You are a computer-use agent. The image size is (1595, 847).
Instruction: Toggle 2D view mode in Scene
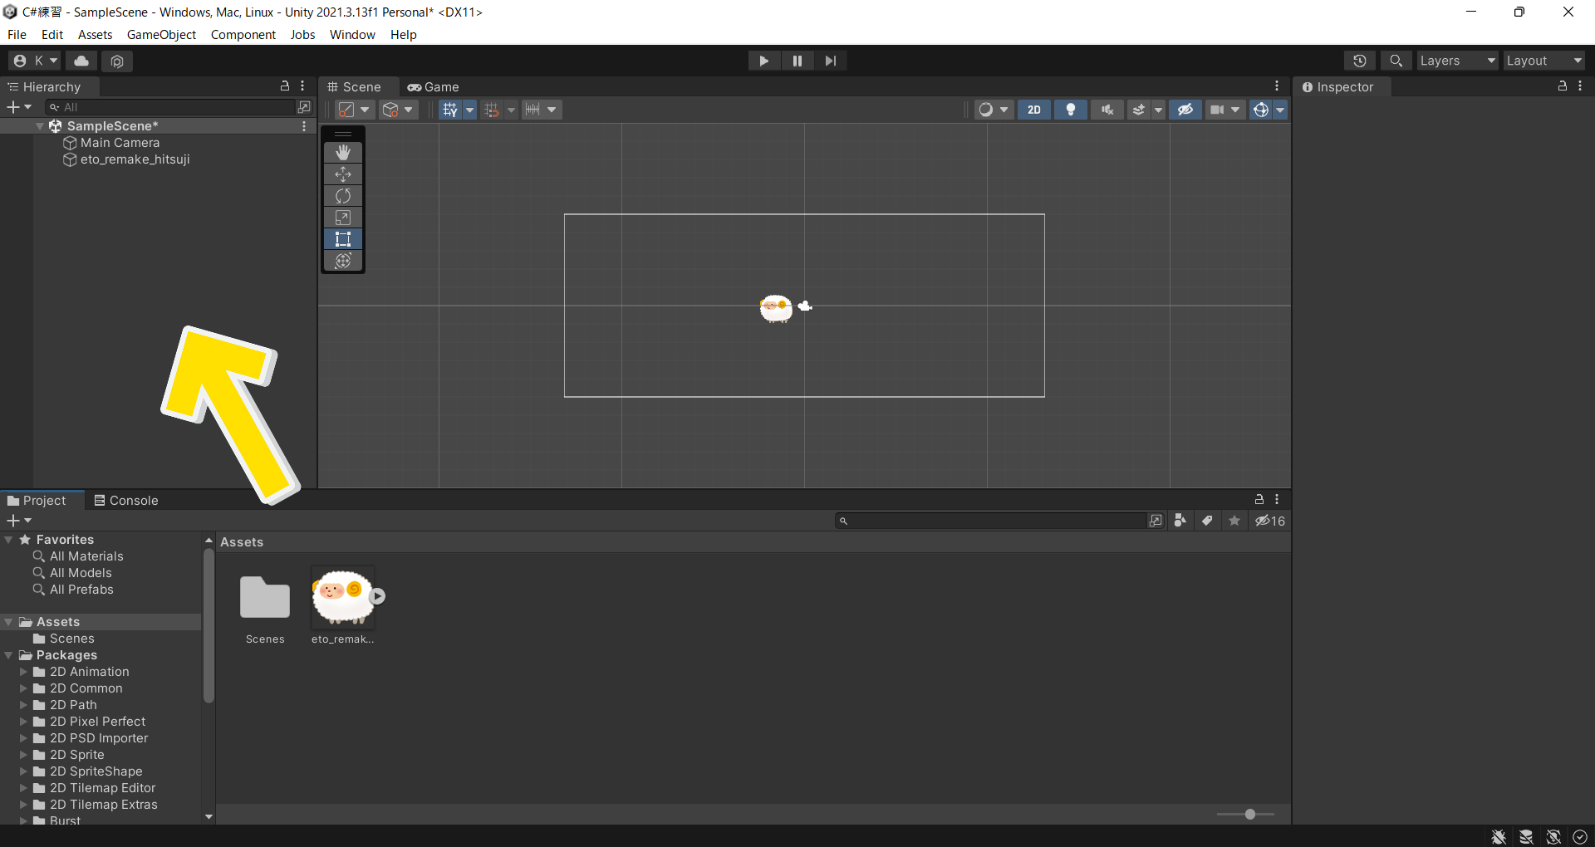click(x=1033, y=110)
